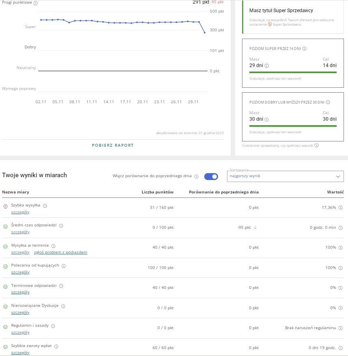Click info icon next to 17.36% value
The width and height of the screenshot is (348, 356).
339,207
